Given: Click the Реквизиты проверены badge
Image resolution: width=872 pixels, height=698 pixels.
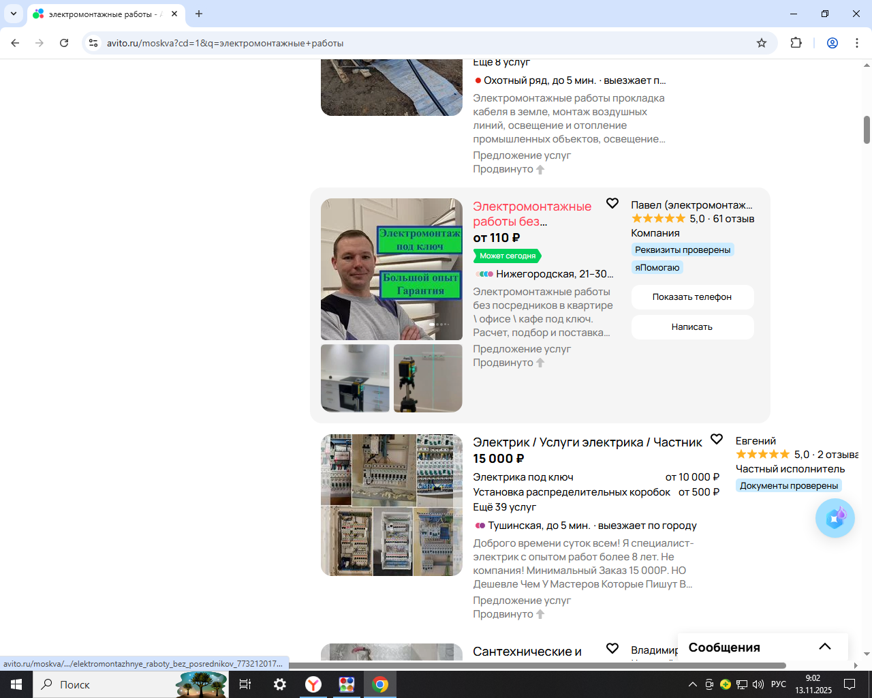Looking at the screenshot, I should pos(683,249).
